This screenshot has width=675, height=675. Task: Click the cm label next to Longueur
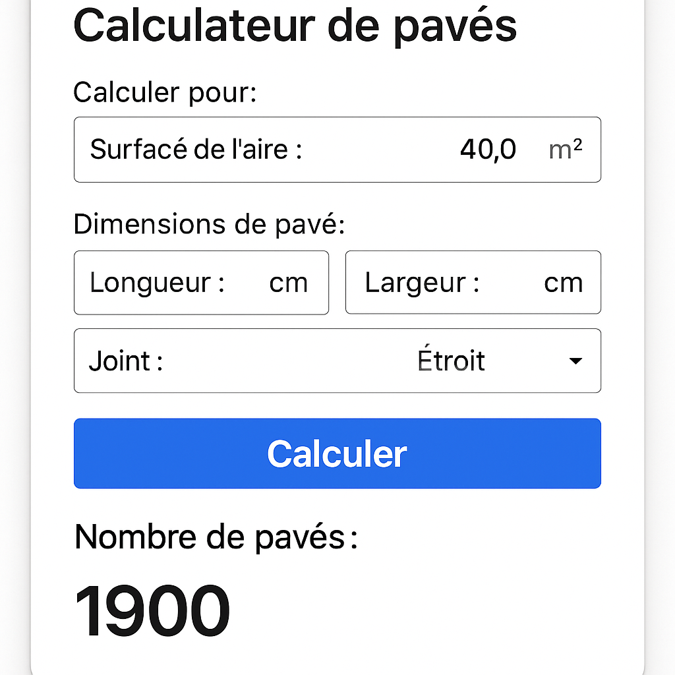(288, 282)
